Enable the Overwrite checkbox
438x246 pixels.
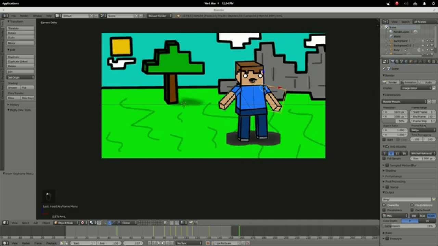pos(384,205)
